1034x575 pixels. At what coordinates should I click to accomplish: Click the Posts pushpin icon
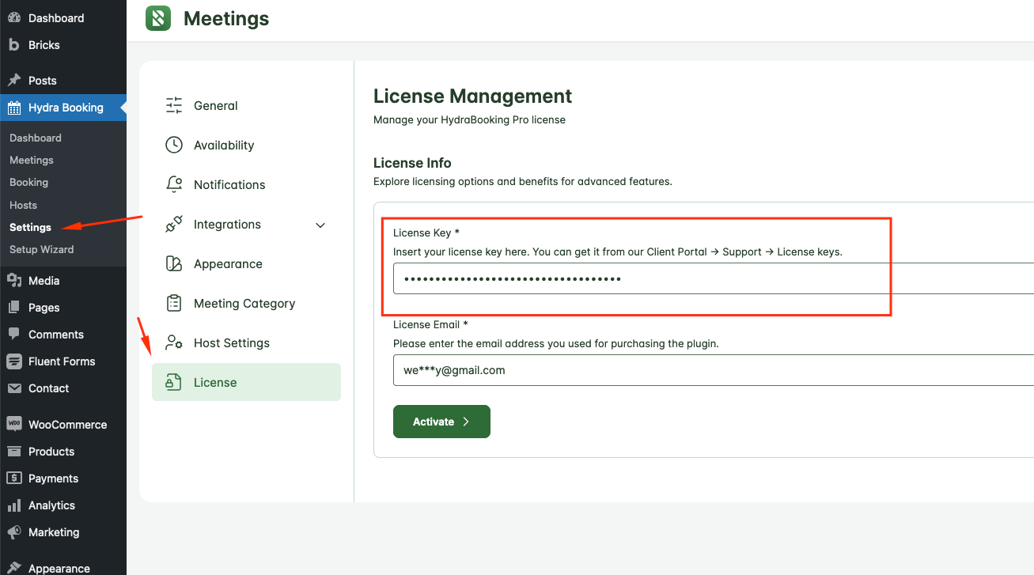14,80
